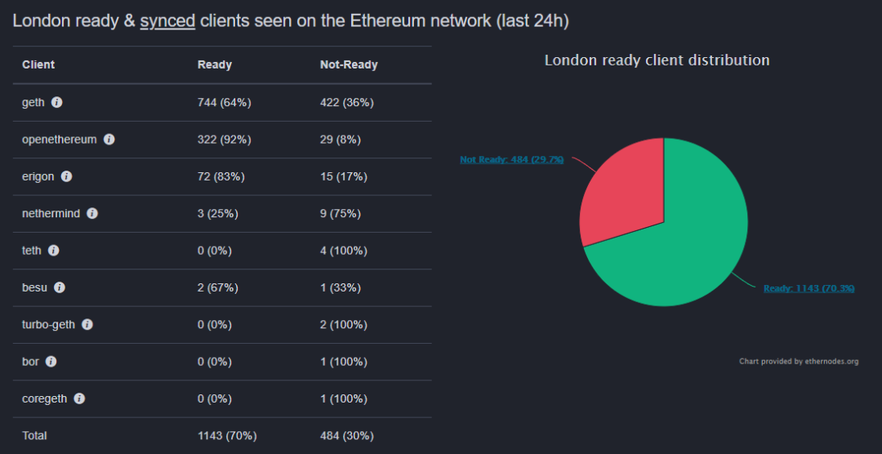This screenshot has height=454, width=882.
Task: Click the Not-Ready column header
Action: (349, 65)
